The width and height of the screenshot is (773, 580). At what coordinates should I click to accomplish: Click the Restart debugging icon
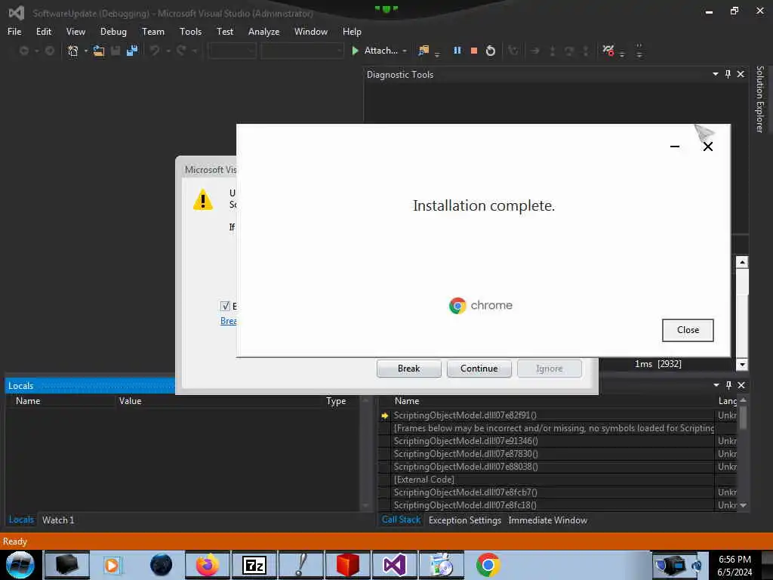[x=491, y=51]
